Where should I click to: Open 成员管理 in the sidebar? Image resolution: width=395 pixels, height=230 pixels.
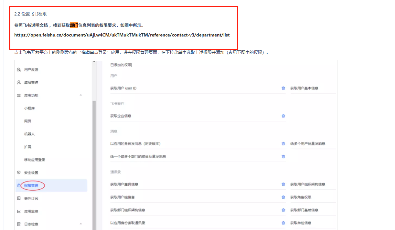coord(31,82)
